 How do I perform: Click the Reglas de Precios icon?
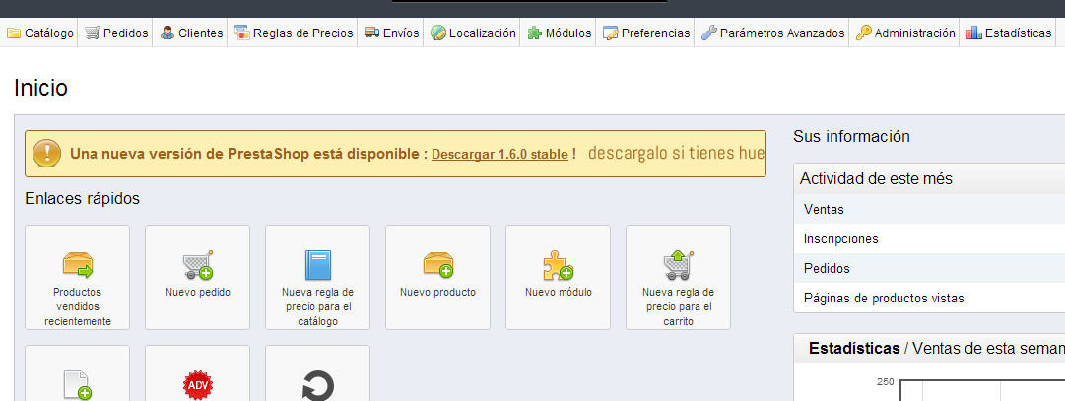pos(241,33)
